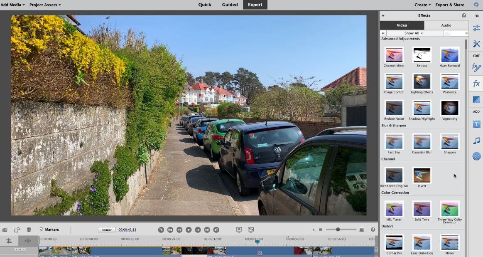Open the Music note icon
The image size is (483, 257).
pos(476,141)
